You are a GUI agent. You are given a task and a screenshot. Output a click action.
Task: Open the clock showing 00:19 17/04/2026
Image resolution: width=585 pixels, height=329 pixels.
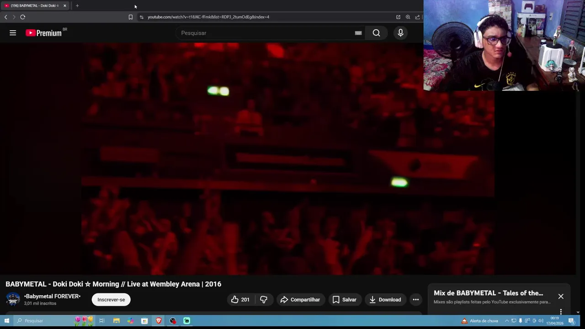[555, 321]
